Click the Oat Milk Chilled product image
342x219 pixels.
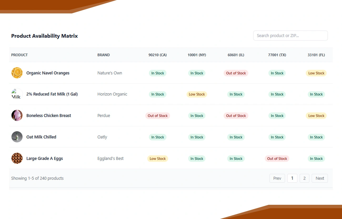pyautogui.click(x=17, y=137)
